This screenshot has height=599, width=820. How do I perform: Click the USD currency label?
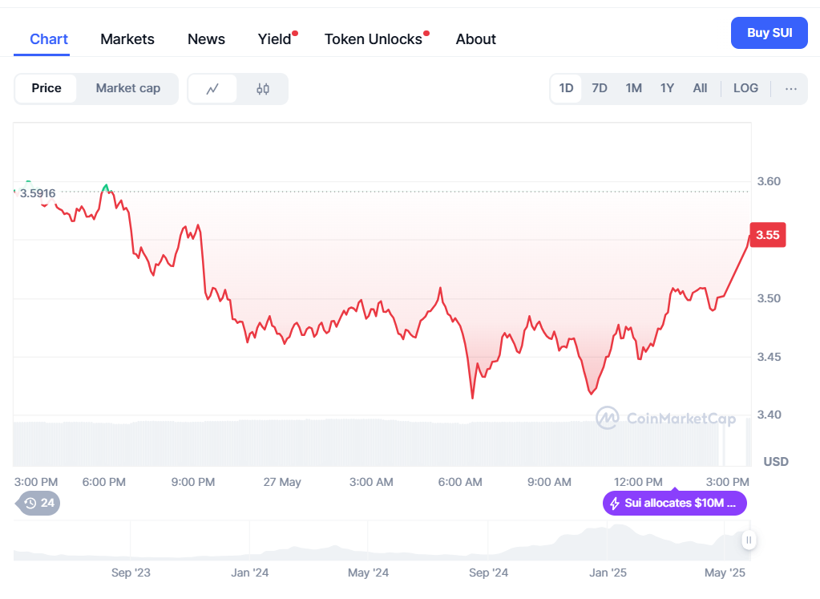tap(776, 462)
